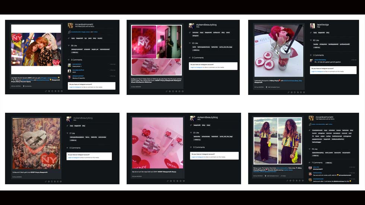This screenshot has height=205, width=365.
Task: Click Login to Instagram on the 38 Like post
Action: [x=75, y=87]
